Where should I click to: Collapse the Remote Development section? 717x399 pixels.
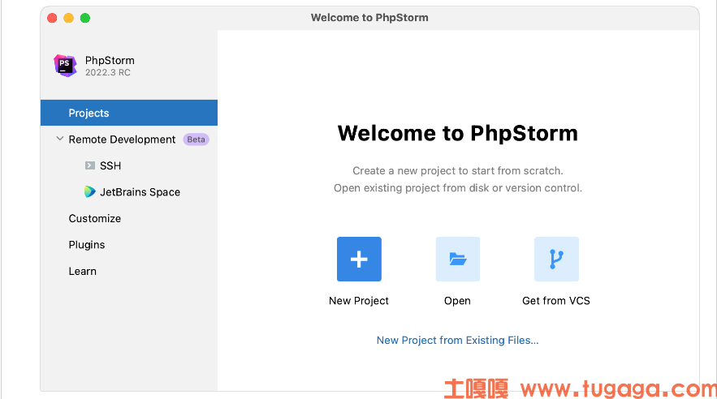[x=59, y=139]
